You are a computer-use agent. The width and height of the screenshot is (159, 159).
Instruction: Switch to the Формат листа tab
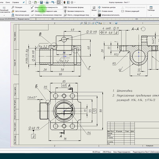pos(23,19)
